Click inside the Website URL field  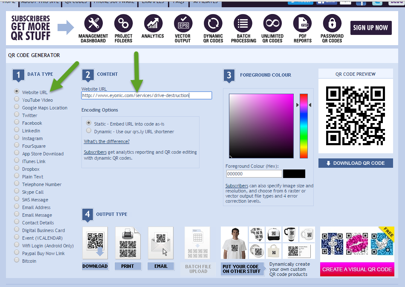point(147,95)
